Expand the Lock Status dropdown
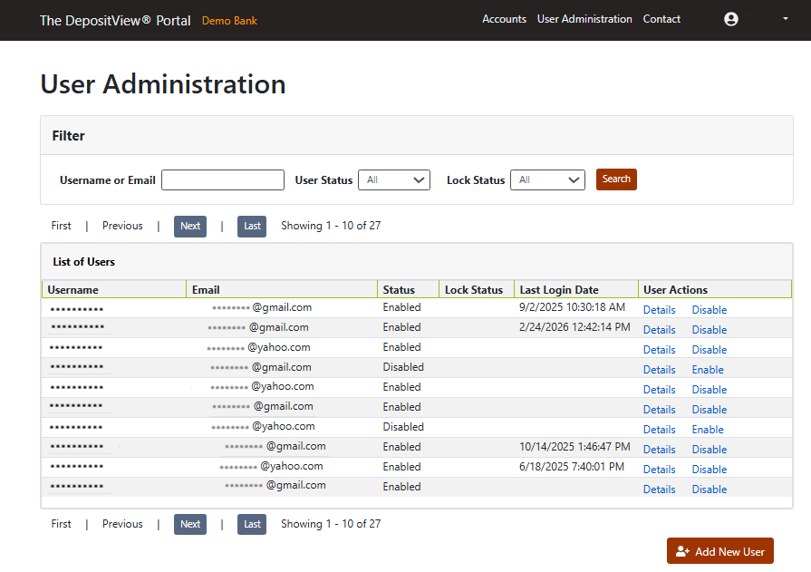This screenshot has height=572, width=811. coord(547,180)
